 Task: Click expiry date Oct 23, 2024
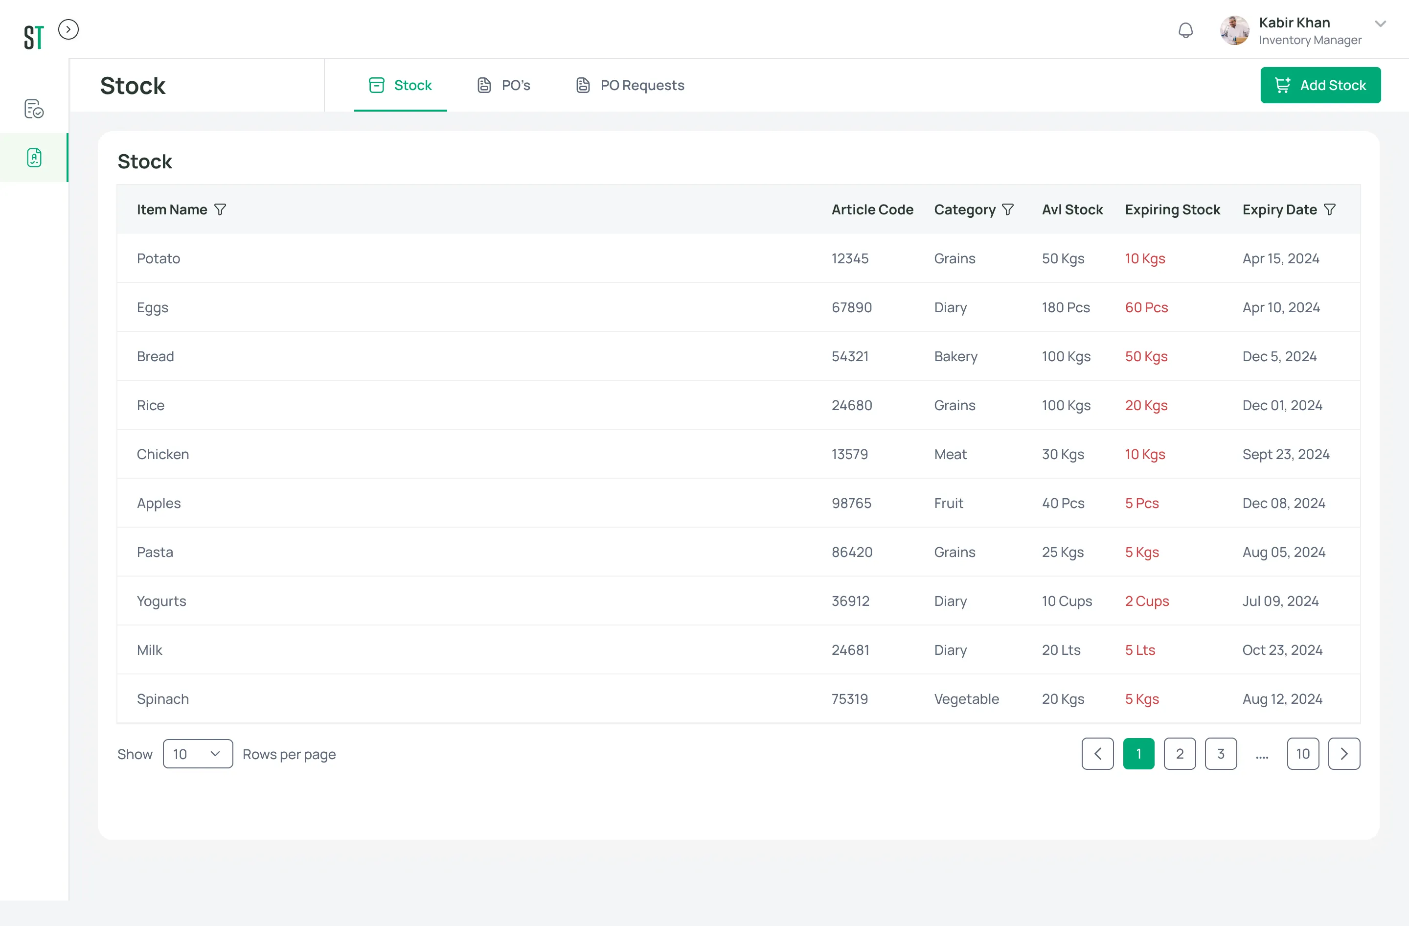(x=1282, y=650)
